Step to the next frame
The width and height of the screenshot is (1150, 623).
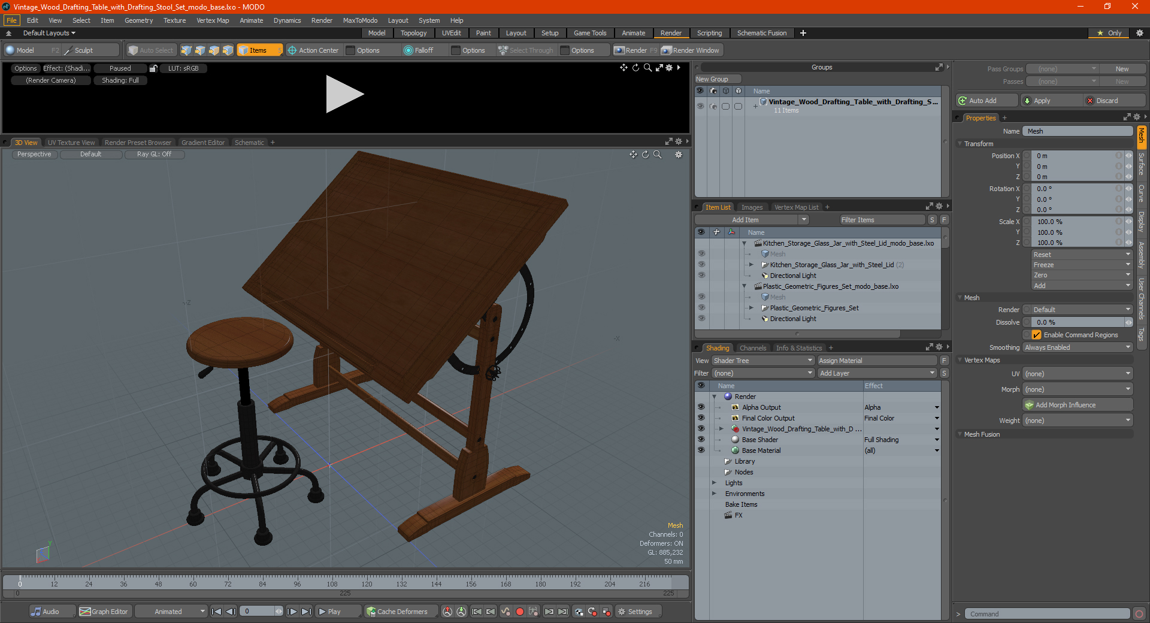click(292, 612)
